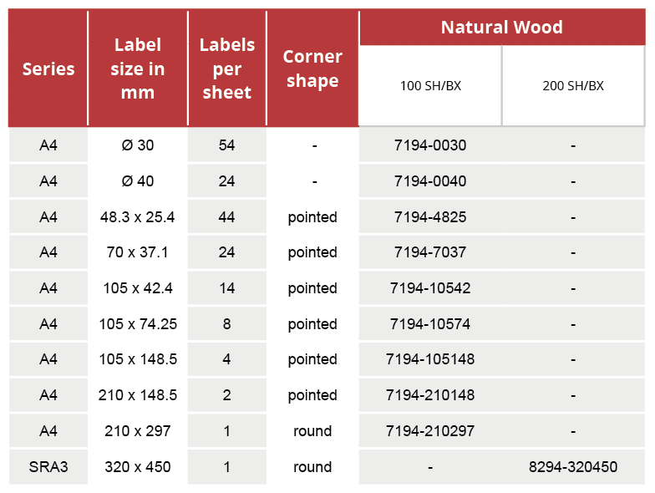Click 'round' in the SRA3 row
655x493 pixels.
312,467
